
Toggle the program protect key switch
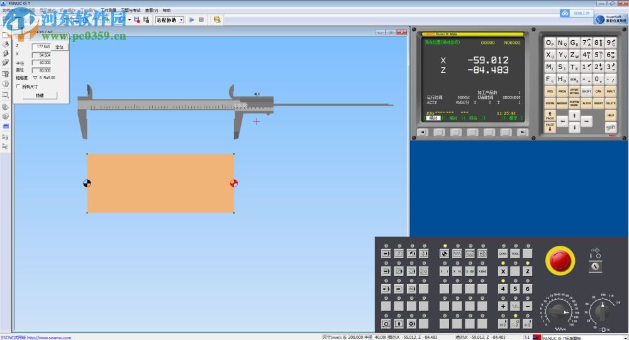pos(595,266)
